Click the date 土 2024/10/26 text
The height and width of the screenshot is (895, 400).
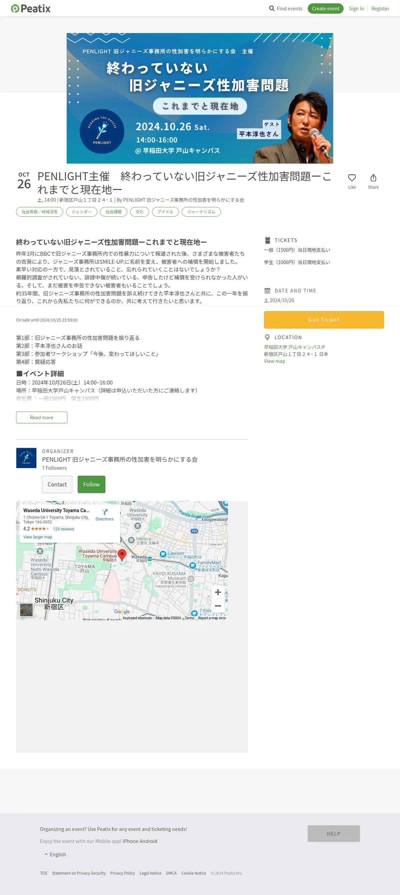click(x=279, y=300)
